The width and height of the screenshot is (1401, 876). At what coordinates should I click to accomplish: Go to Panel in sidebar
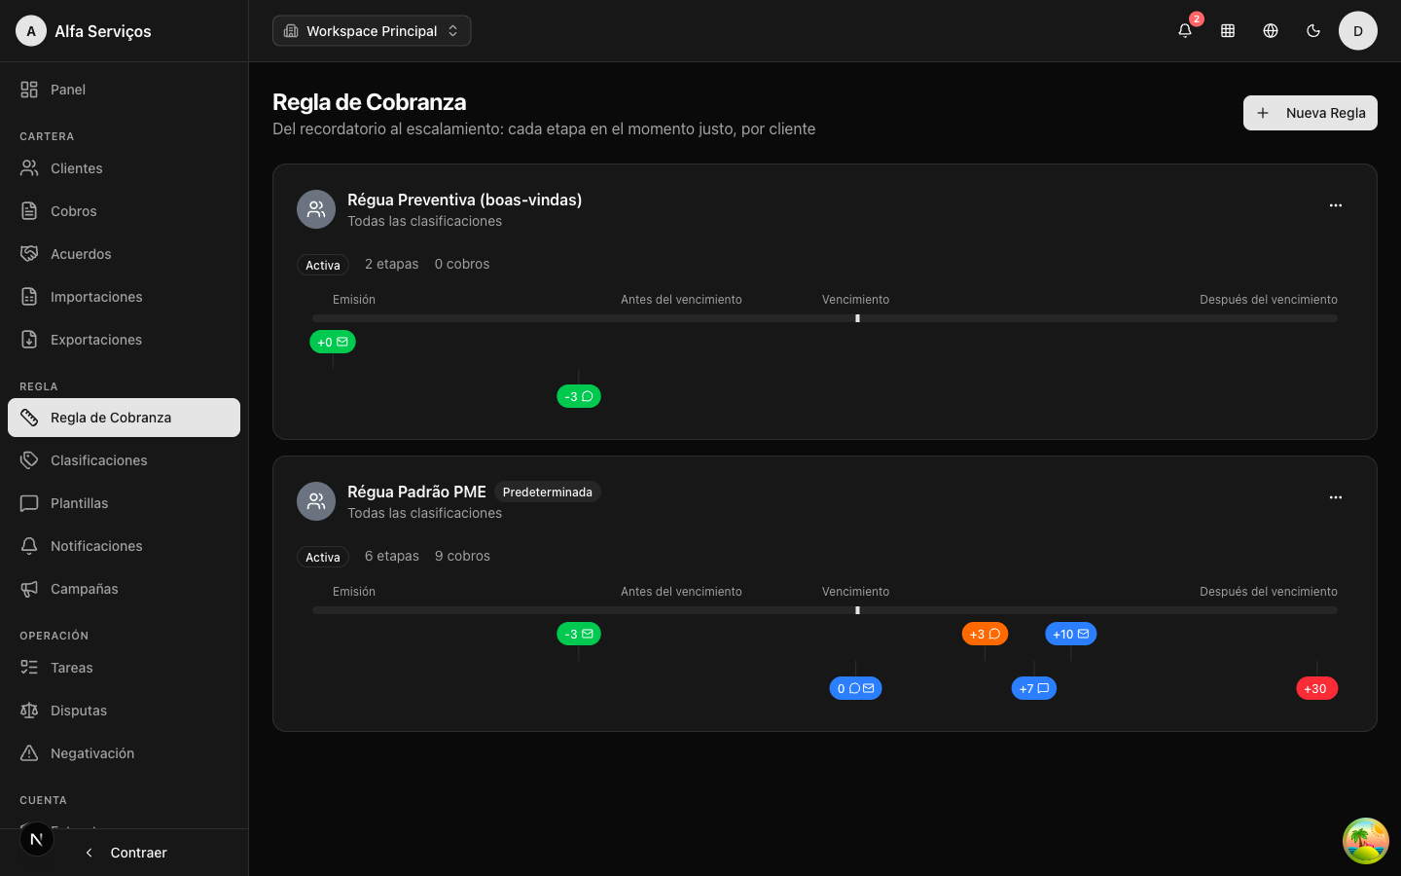124,90
